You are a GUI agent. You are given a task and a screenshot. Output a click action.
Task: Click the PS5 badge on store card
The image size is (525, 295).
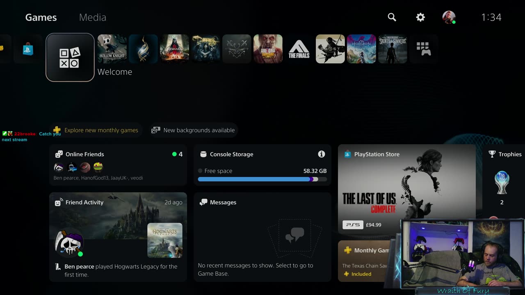coord(353,225)
